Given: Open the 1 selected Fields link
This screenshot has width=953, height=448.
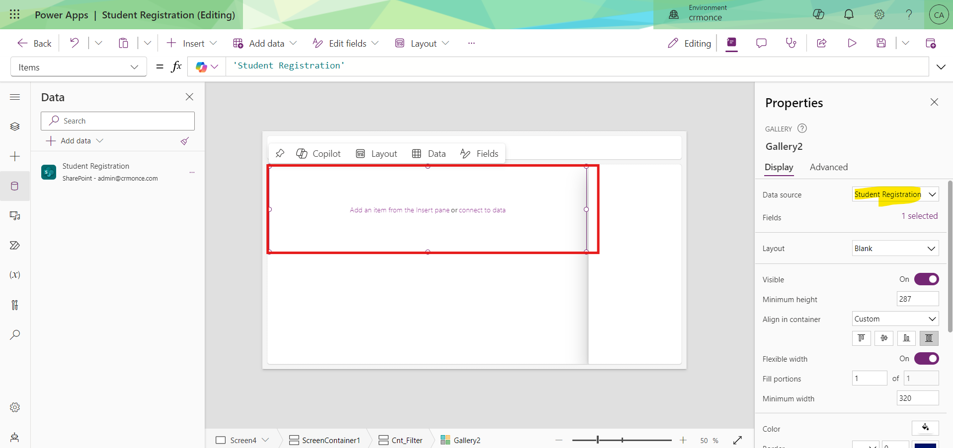Looking at the screenshot, I should tap(920, 216).
